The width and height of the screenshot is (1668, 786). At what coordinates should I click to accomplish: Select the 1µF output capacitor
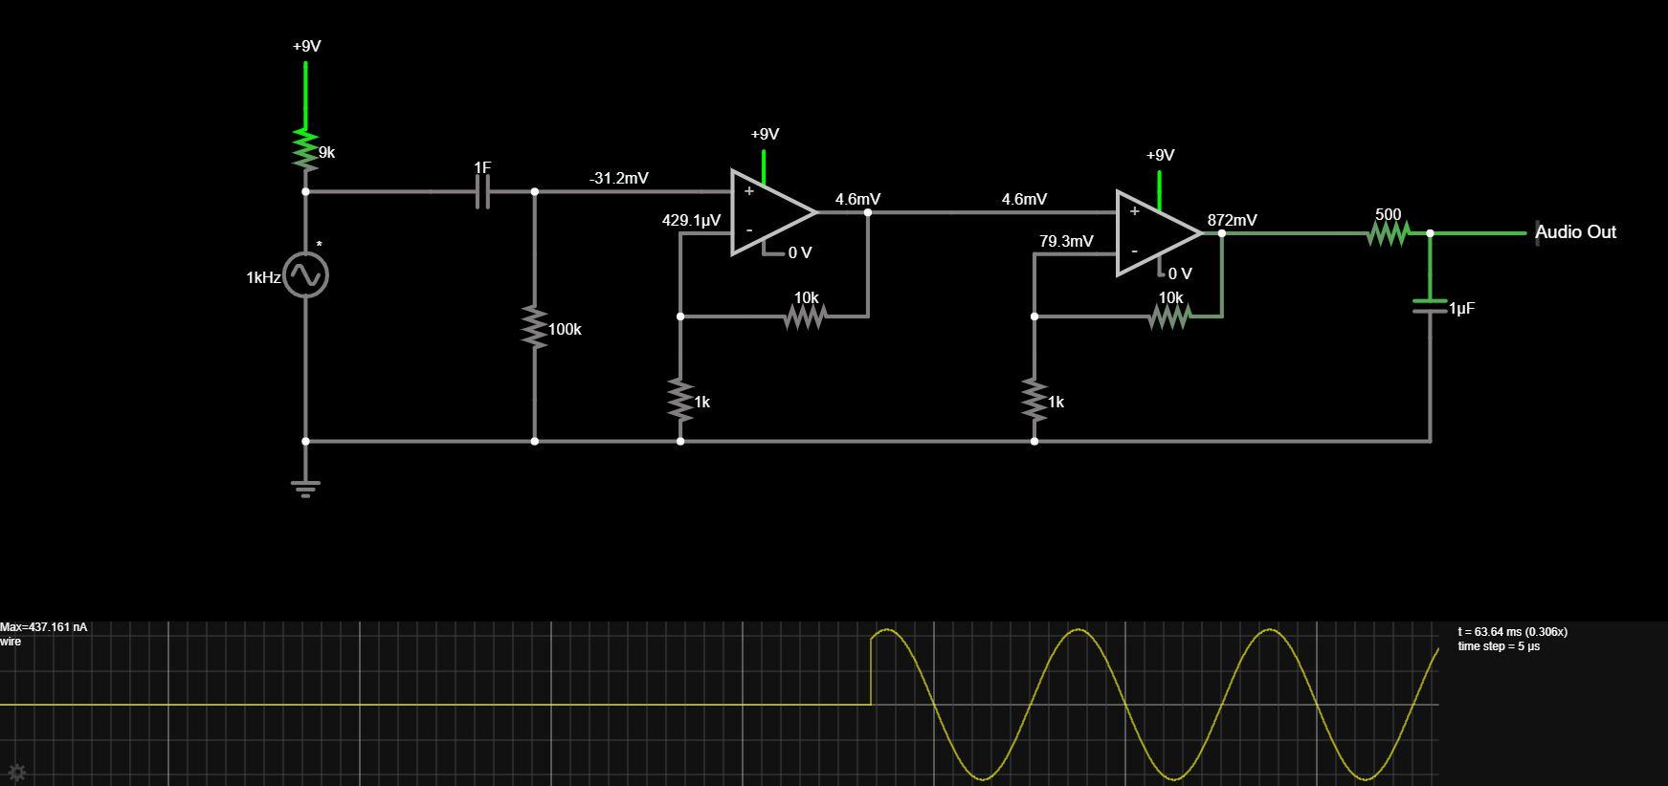pyautogui.click(x=1431, y=306)
